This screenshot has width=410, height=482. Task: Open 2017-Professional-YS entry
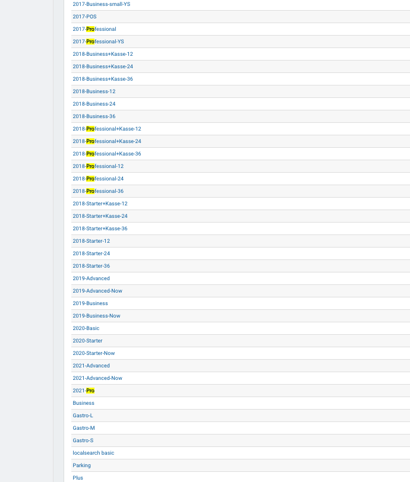click(x=98, y=42)
